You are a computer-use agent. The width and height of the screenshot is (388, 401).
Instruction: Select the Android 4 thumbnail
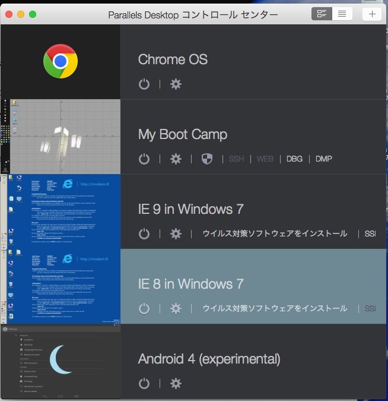61,361
